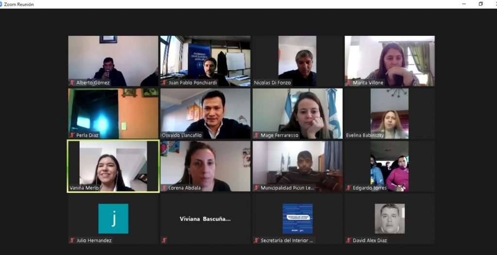Image resolution: width=497 pixels, height=255 pixels.
Task: Click muted microphone icon by Perla Diaz
Action: pyautogui.click(x=72, y=135)
